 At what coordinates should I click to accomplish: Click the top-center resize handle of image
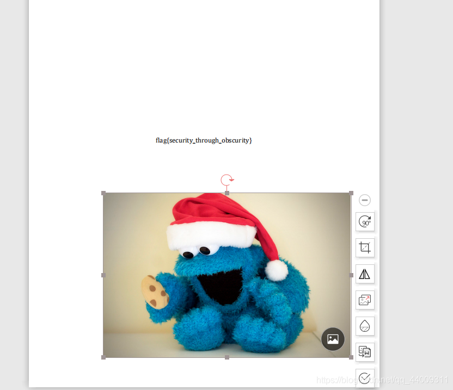(227, 193)
